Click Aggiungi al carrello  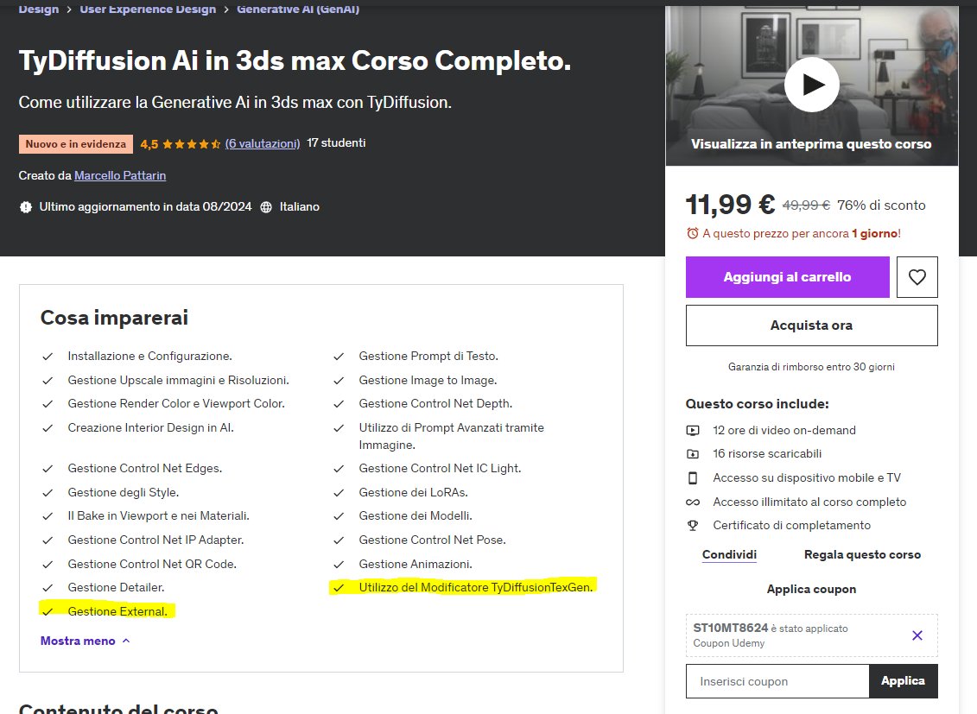787,276
